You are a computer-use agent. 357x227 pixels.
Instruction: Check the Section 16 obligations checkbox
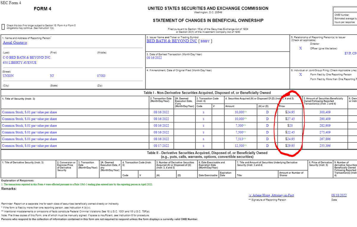(x=3, y=27)
